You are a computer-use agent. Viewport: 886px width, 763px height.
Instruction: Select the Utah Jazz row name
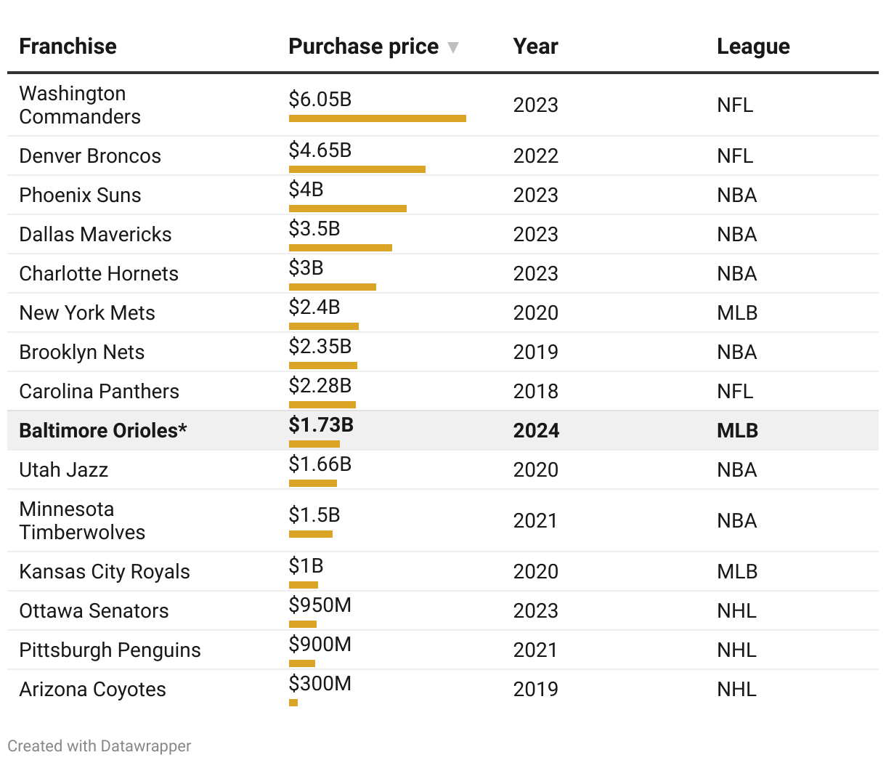[63, 469]
